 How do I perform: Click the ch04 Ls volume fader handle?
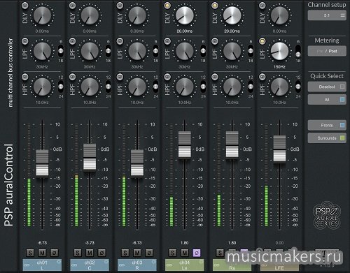pyautogui.click(x=185, y=145)
